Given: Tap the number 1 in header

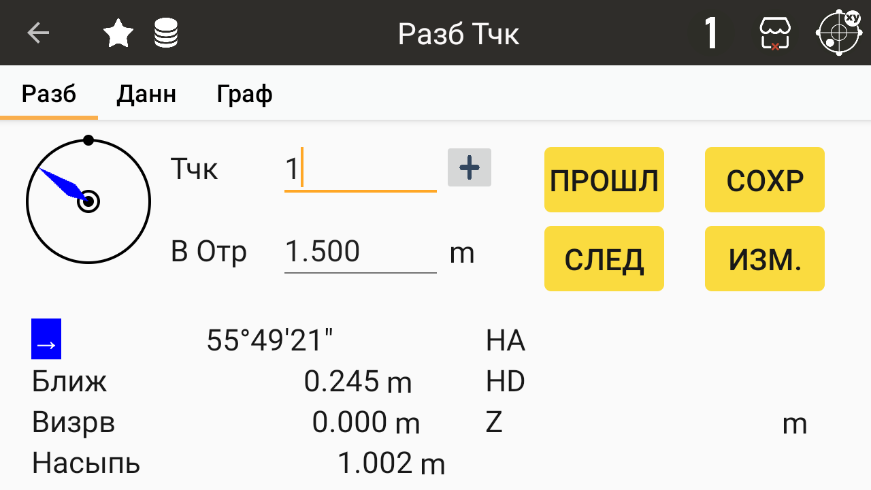Looking at the screenshot, I should pos(711,33).
